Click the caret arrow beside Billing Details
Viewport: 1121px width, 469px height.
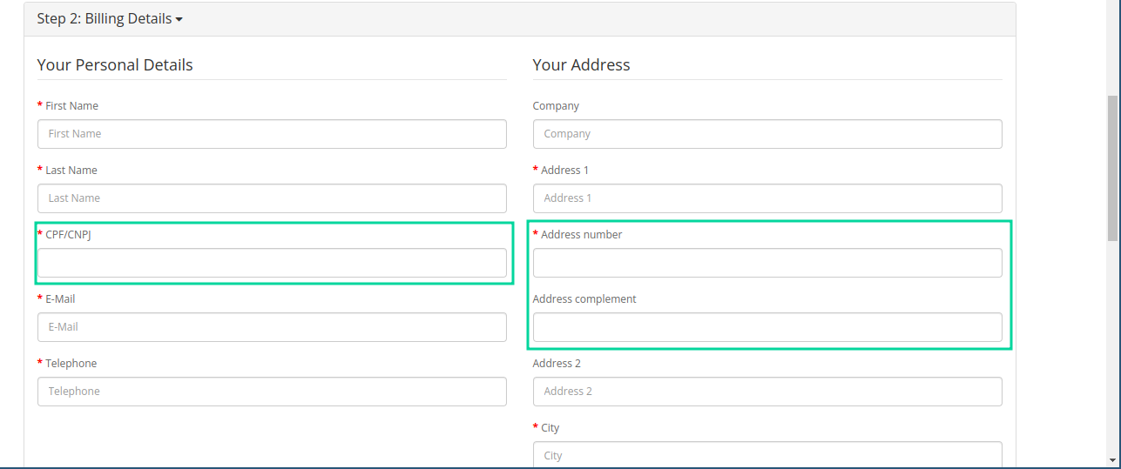point(179,19)
